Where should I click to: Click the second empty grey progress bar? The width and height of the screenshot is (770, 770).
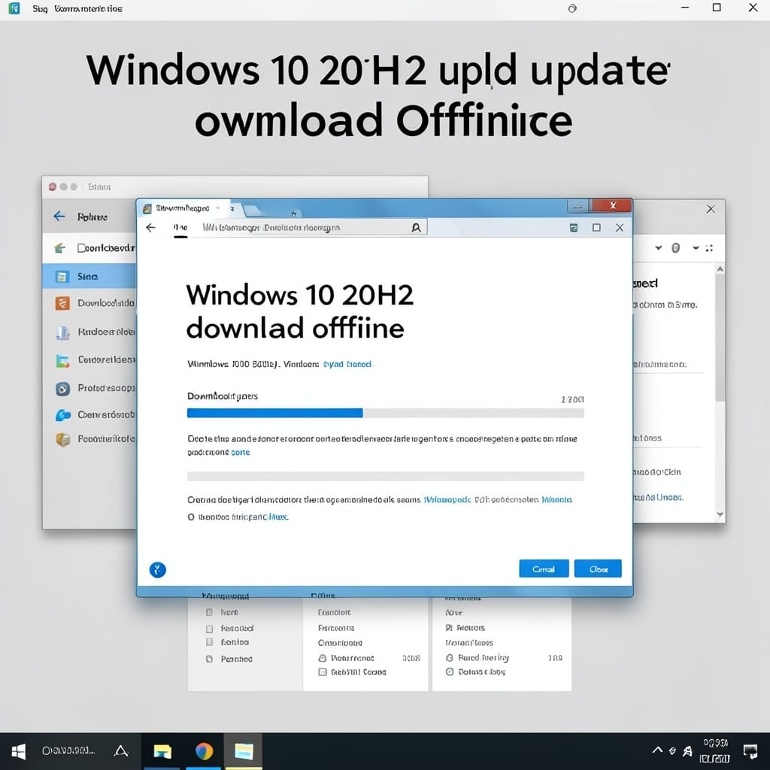386,476
